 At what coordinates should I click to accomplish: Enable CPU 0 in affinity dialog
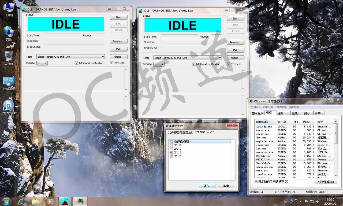pyautogui.click(x=171, y=145)
